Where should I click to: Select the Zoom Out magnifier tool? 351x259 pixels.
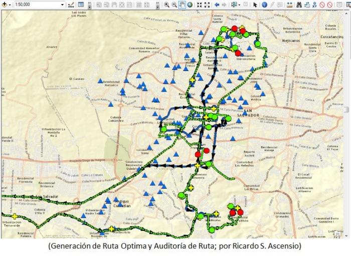(174, 4)
